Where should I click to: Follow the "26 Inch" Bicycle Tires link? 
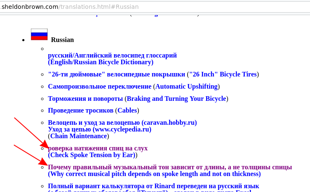click(x=223, y=74)
